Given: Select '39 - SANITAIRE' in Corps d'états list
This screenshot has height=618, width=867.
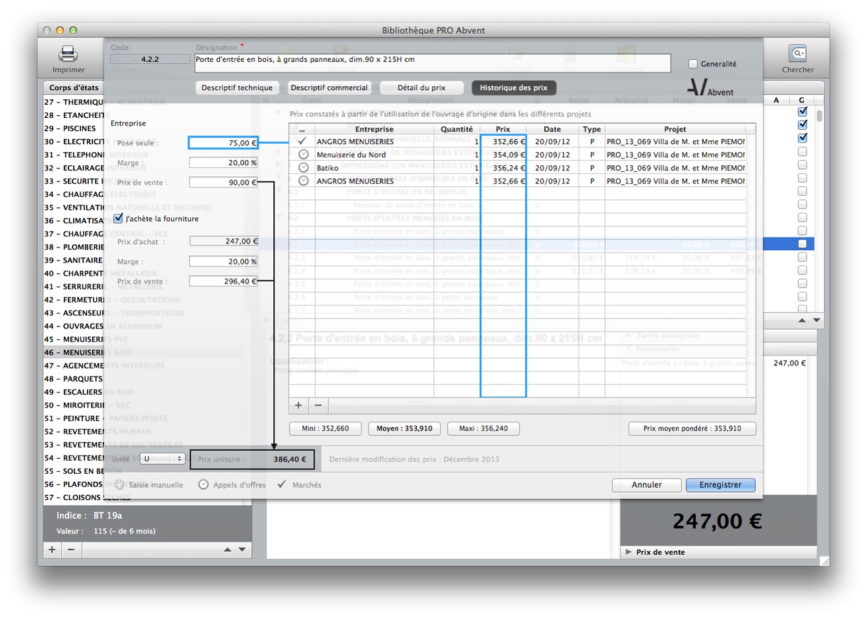Looking at the screenshot, I should [74, 260].
